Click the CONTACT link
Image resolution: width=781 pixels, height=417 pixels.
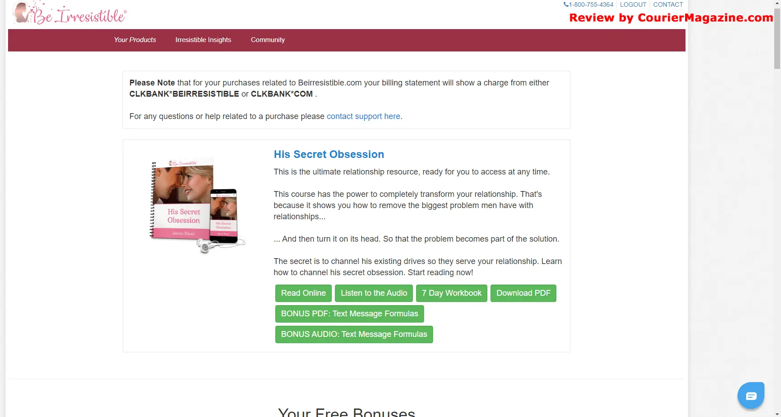pyautogui.click(x=668, y=4)
